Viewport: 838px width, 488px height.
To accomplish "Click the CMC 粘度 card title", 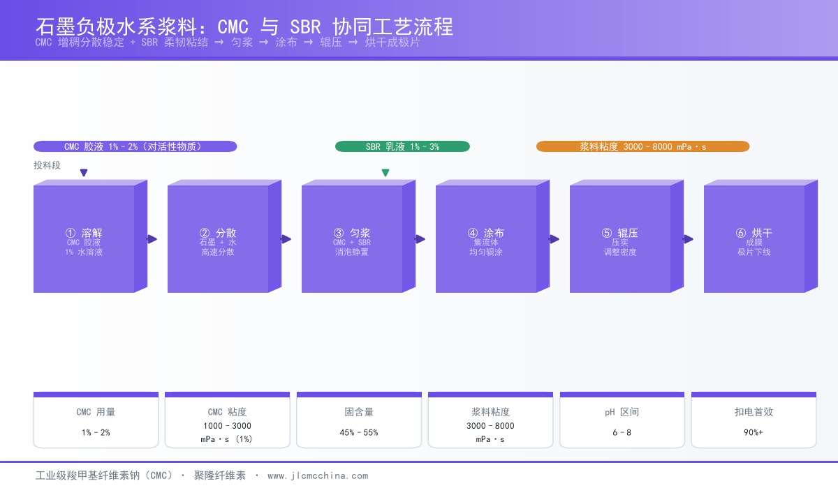I will 227,412.
